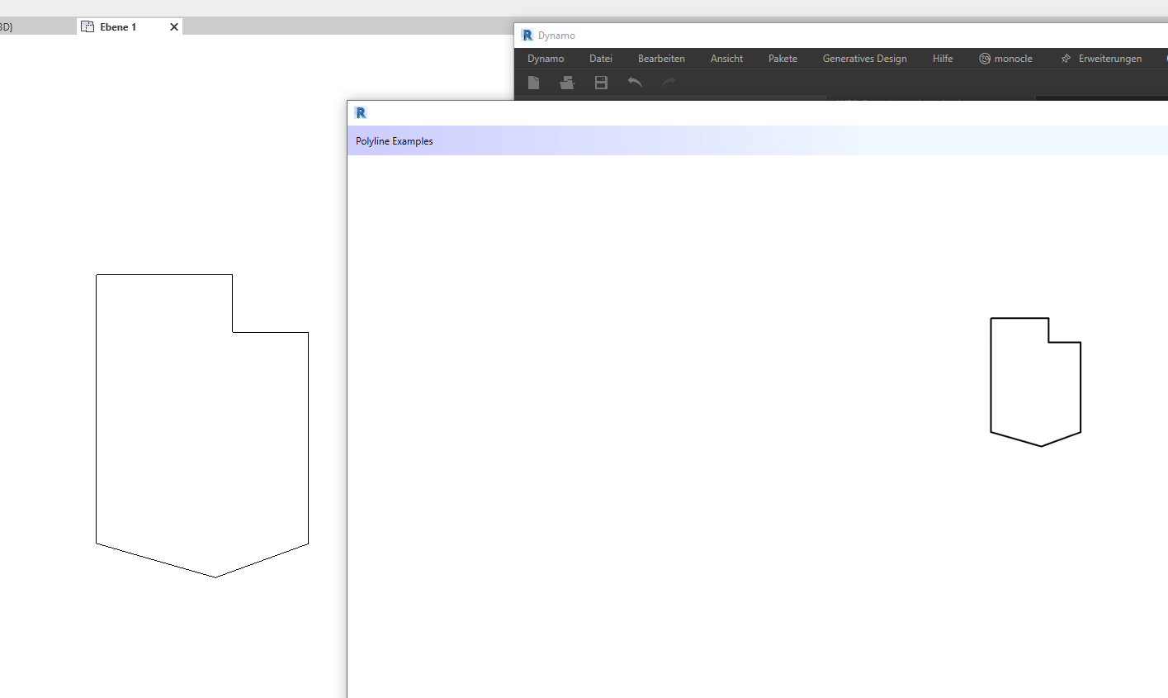Create a new file in Dynamo
The width and height of the screenshot is (1168, 698).
[533, 83]
